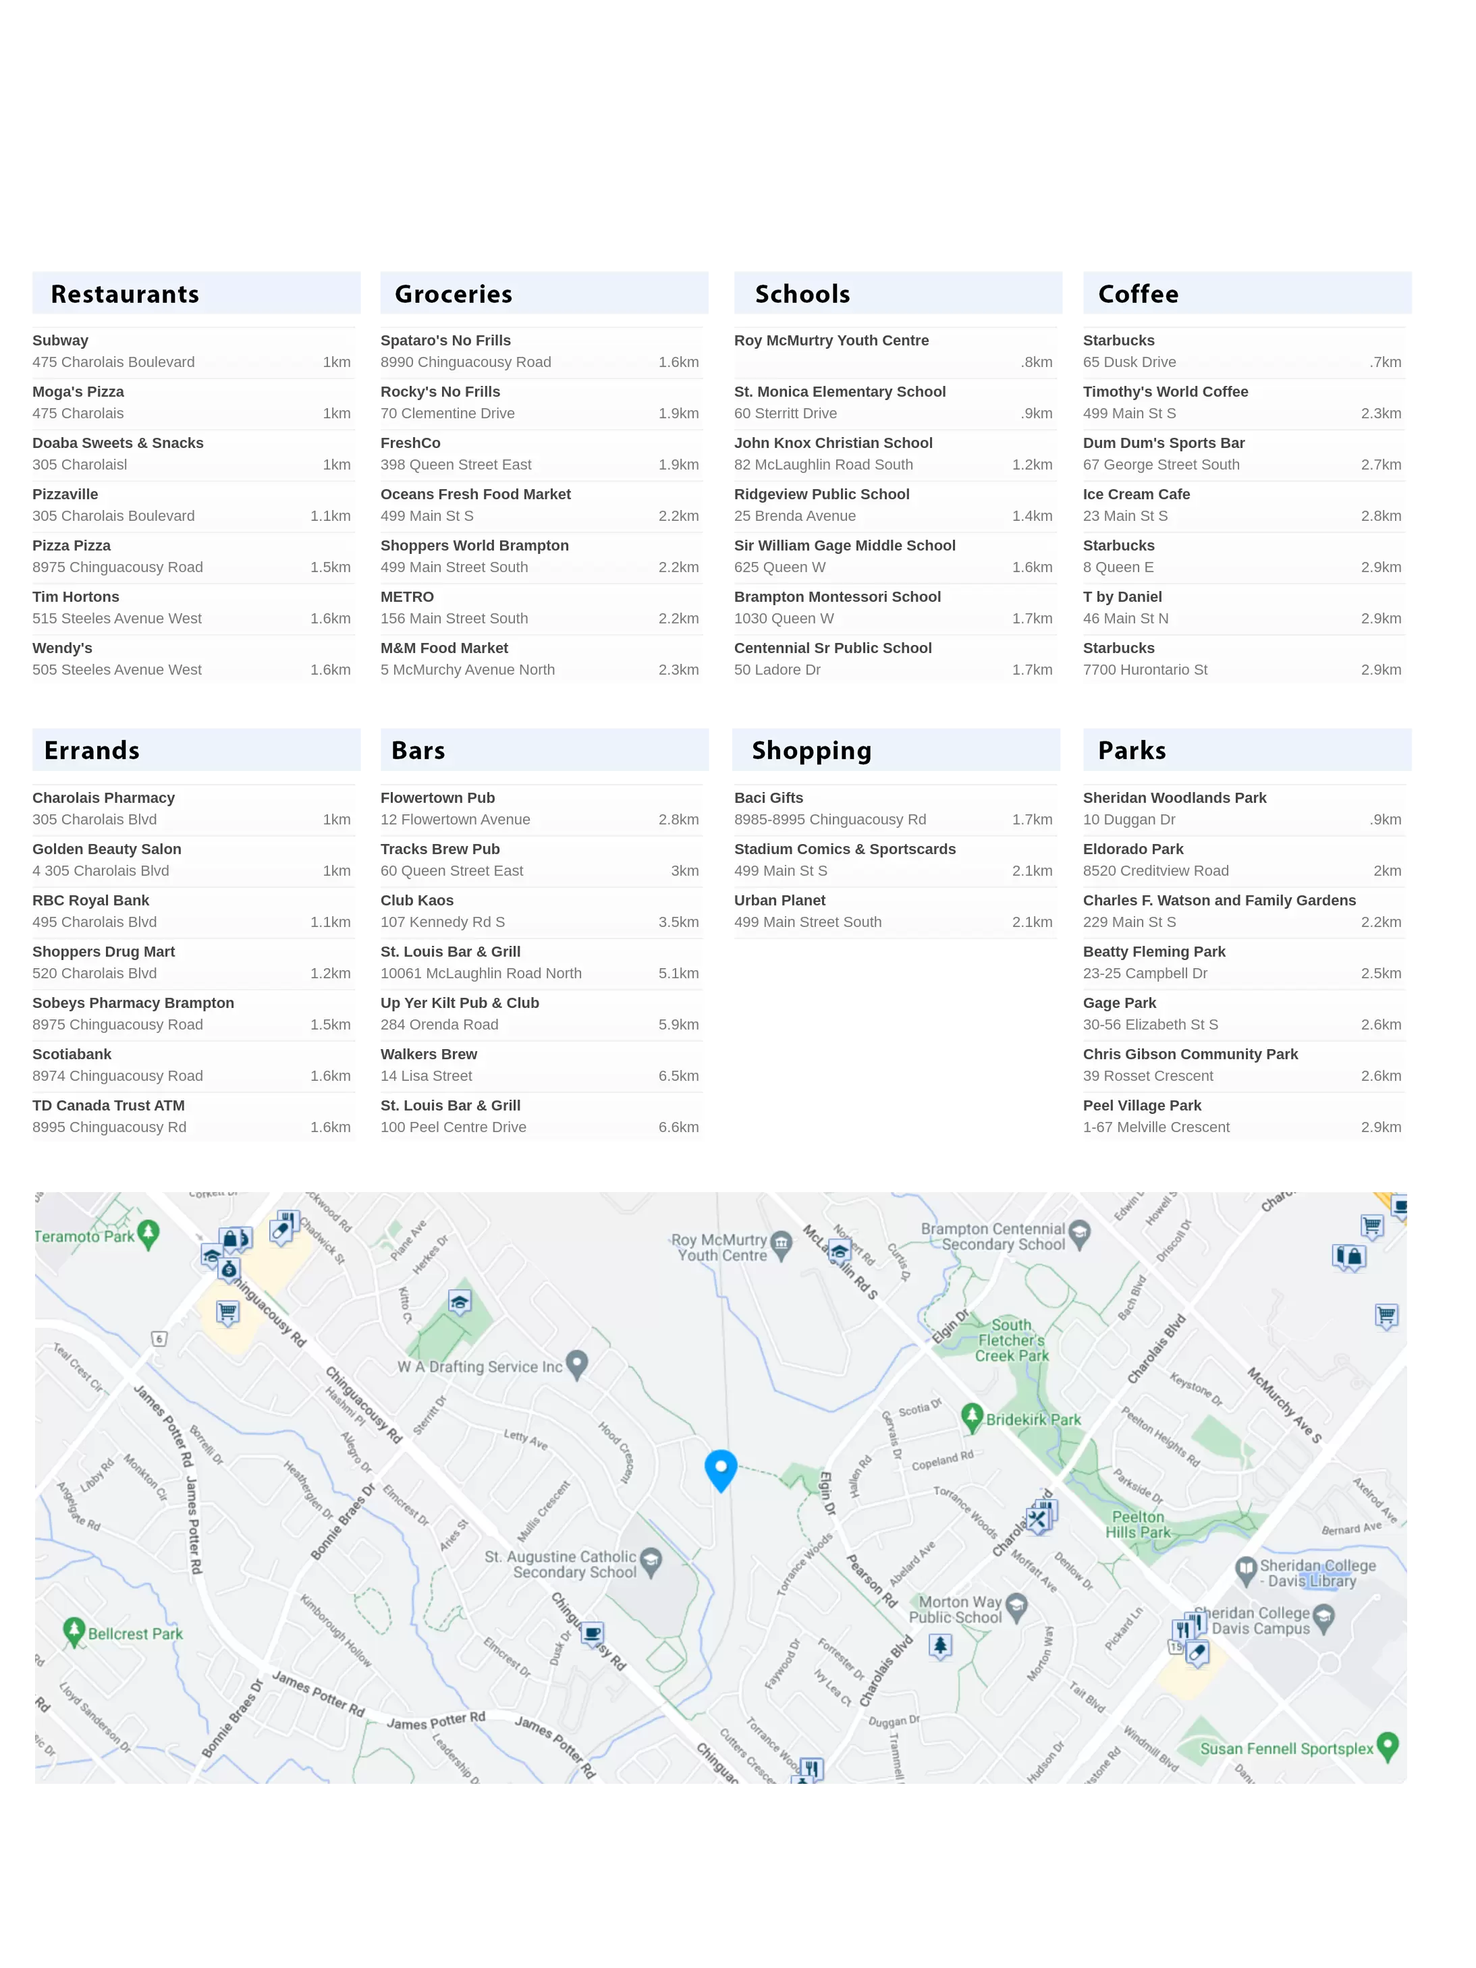Click school marker near Kitto Ct
The width and height of the screenshot is (1476, 1968).
tap(460, 1303)
